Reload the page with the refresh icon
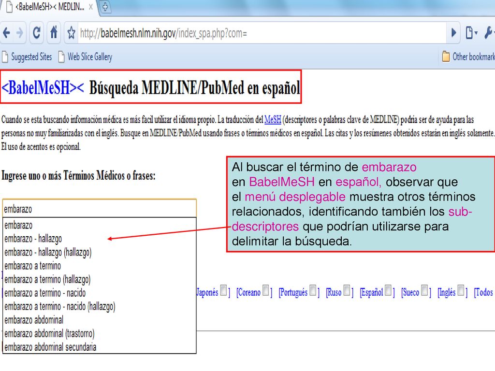The image size is (495, 371). point(37,33)
